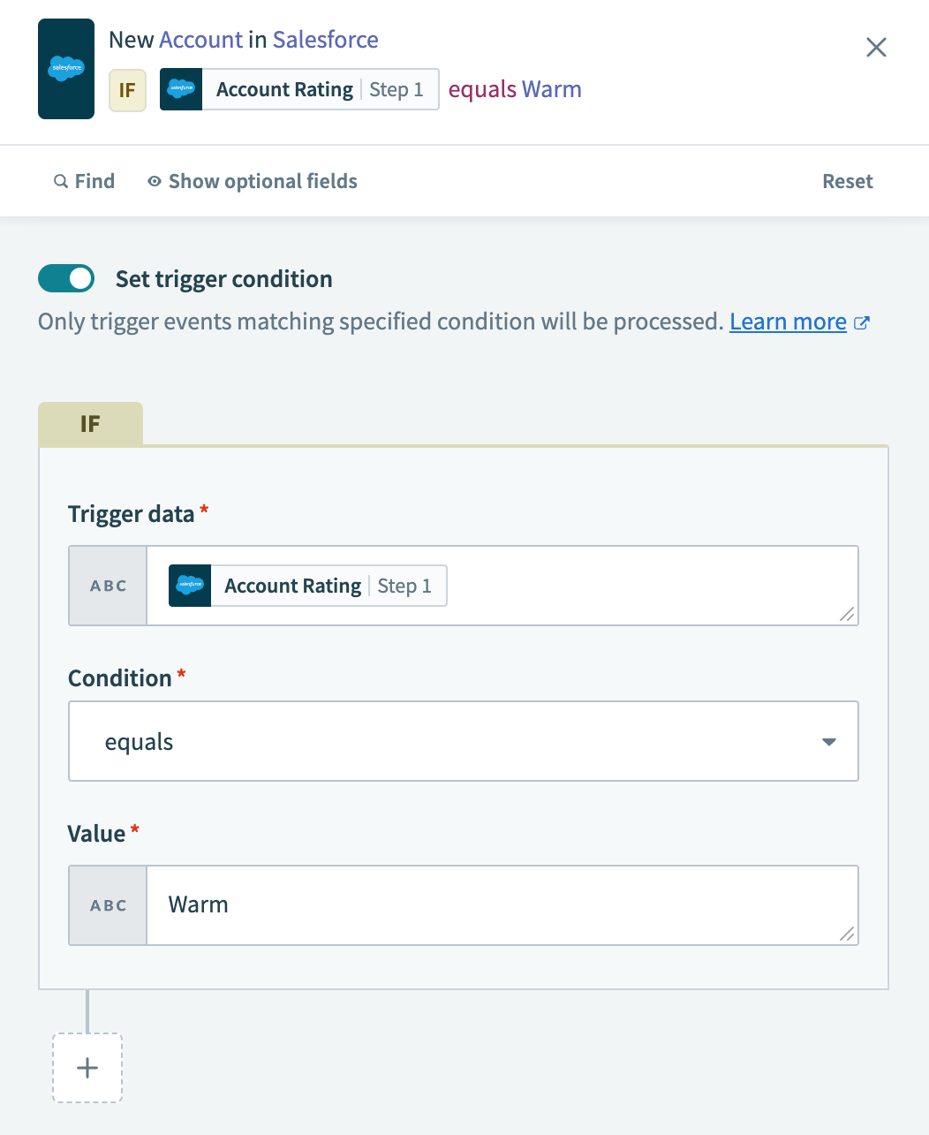
Task: Click the Account link in the title
Action: pos(200,40)
